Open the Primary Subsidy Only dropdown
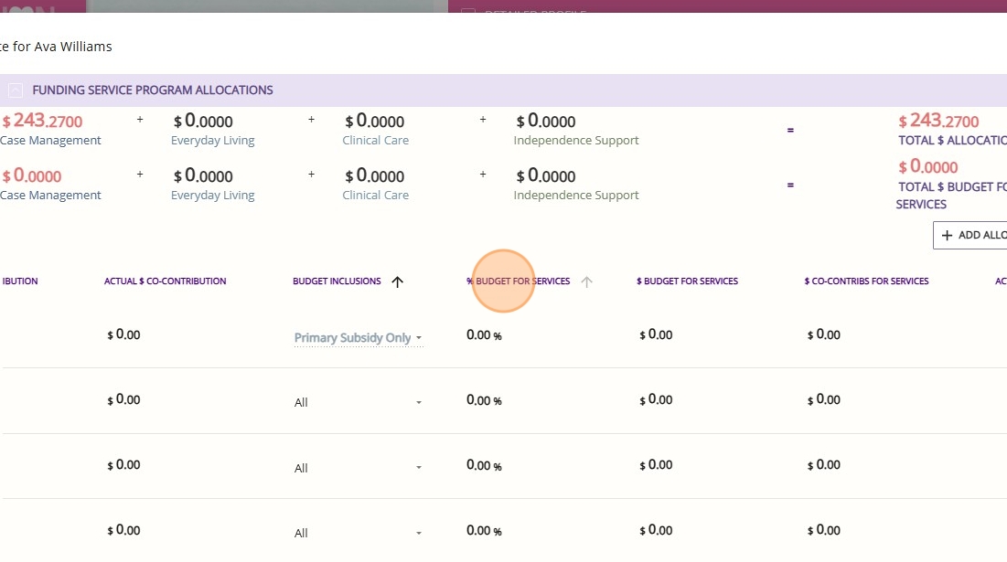 (358, 338)
